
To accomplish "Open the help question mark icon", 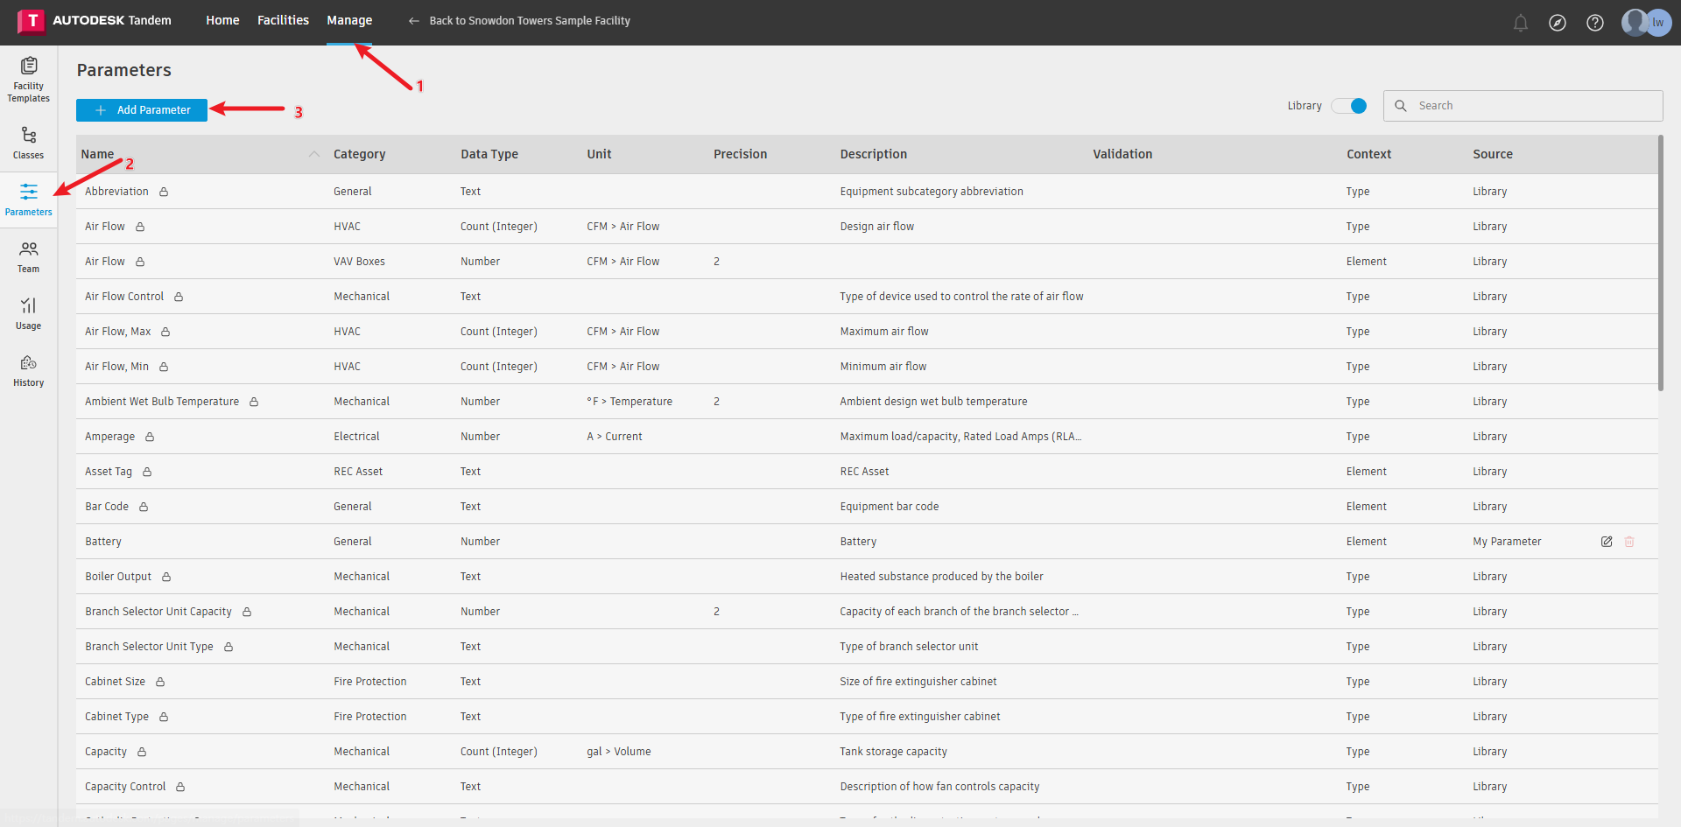I will coord(1595,24).
